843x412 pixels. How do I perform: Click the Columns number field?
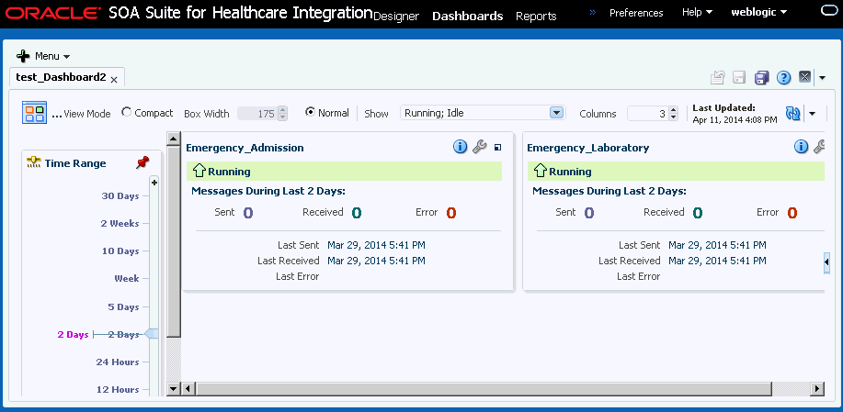click(x=647, y=114)
